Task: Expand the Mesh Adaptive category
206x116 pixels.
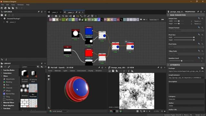Action: 2,105
